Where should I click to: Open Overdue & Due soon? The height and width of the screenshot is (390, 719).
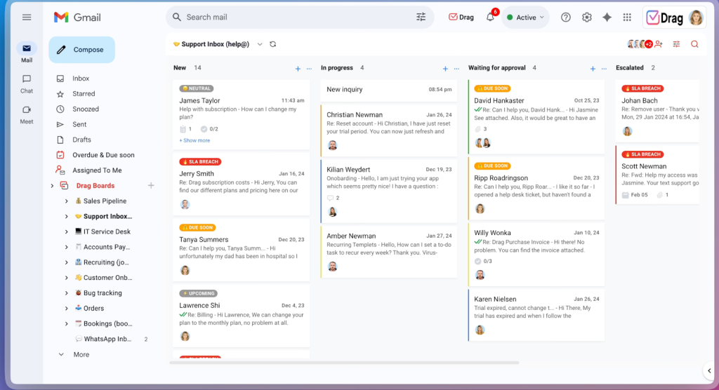point(103,155)
